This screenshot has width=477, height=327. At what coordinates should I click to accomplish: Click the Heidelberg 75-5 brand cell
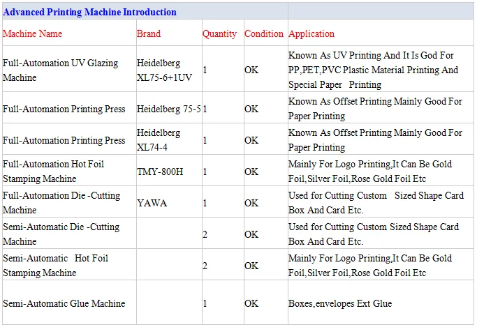click(x=169, y=109)
